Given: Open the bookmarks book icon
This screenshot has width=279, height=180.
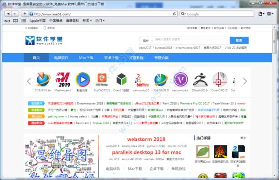Looking at the screenshot, I should tap(15, 21).
